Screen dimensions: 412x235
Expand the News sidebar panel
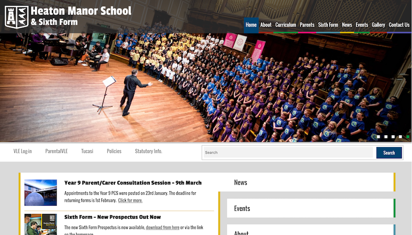[310, 183]
